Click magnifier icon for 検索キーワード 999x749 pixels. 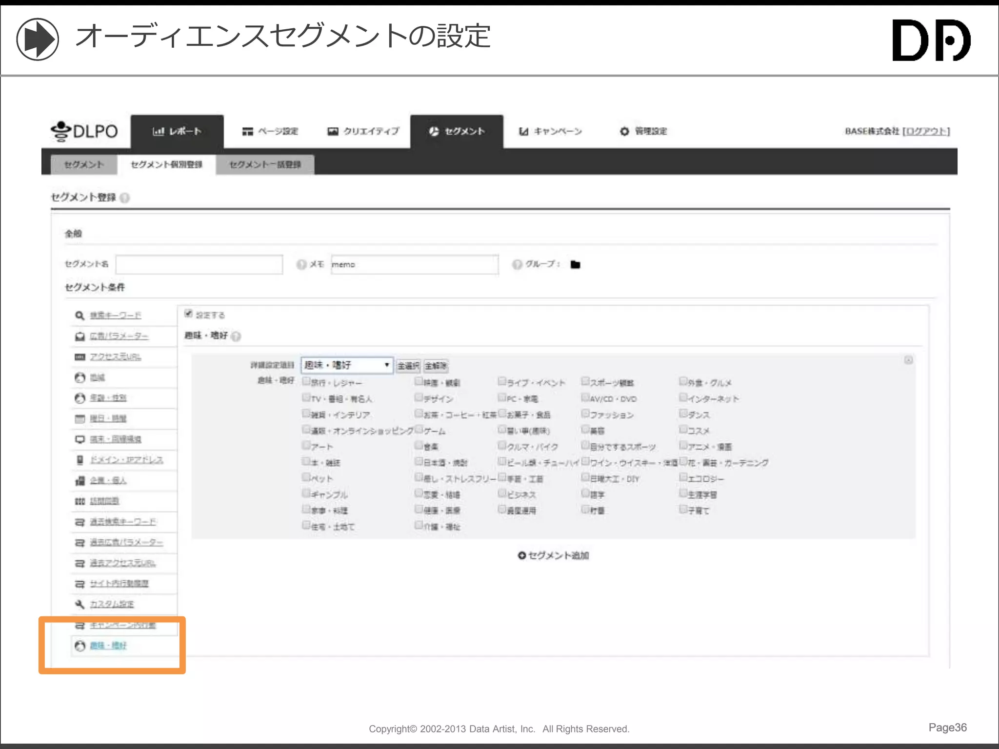(80, 315)
